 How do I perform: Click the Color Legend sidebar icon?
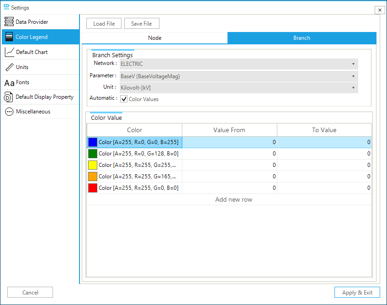(x=9, y=37)
